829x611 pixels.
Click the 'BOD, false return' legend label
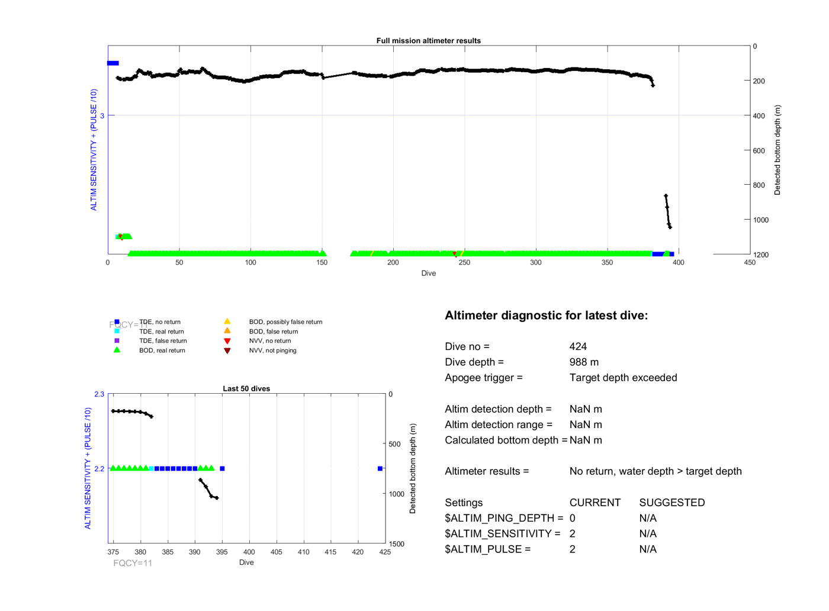pos(274,332)
